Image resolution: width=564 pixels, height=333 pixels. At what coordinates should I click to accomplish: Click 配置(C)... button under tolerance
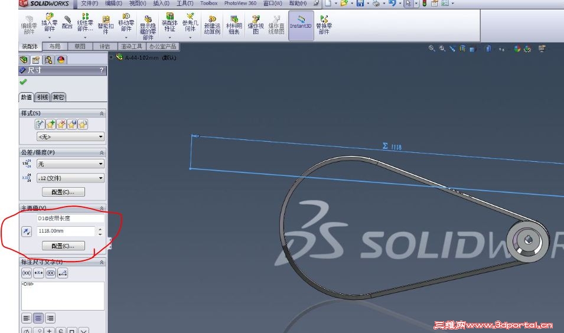click(63, 192)
